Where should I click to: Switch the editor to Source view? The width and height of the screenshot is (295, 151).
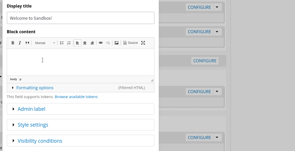point(130,43)
